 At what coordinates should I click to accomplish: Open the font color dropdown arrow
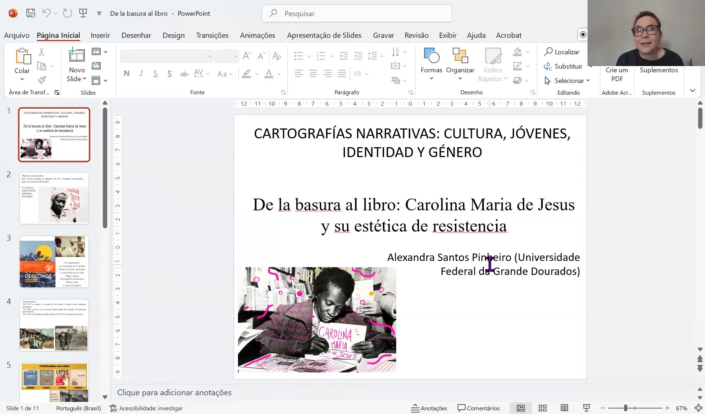coord(279,73)
